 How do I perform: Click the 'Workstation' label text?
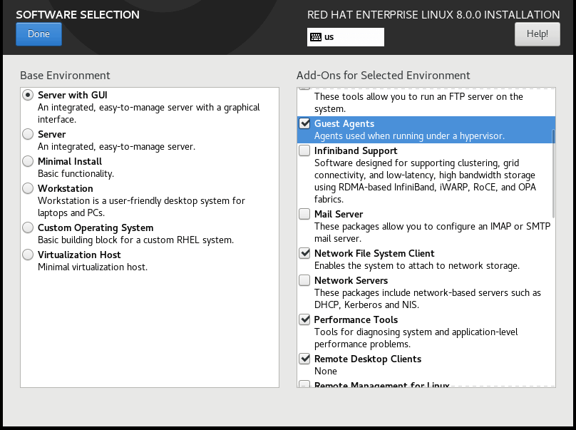click(x=66, y=188)
